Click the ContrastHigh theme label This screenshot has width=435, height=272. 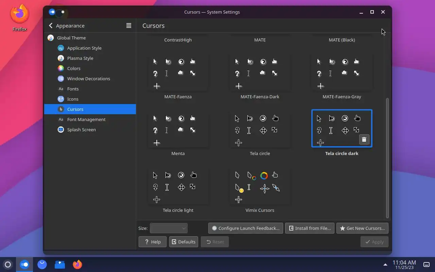(178, 40)
